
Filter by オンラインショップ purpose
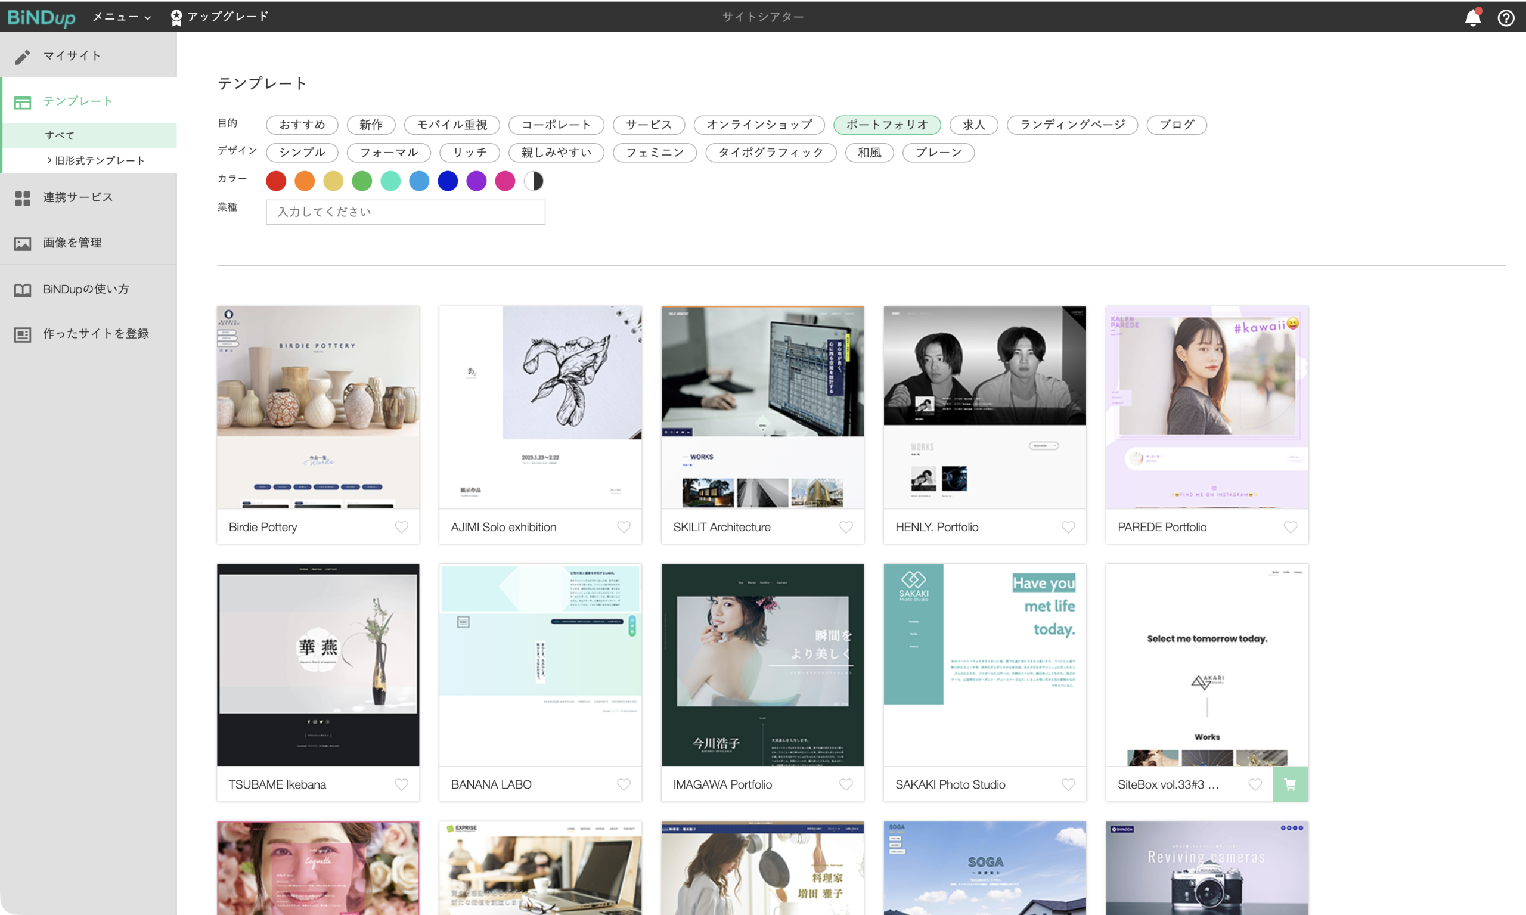pos(759,125)
